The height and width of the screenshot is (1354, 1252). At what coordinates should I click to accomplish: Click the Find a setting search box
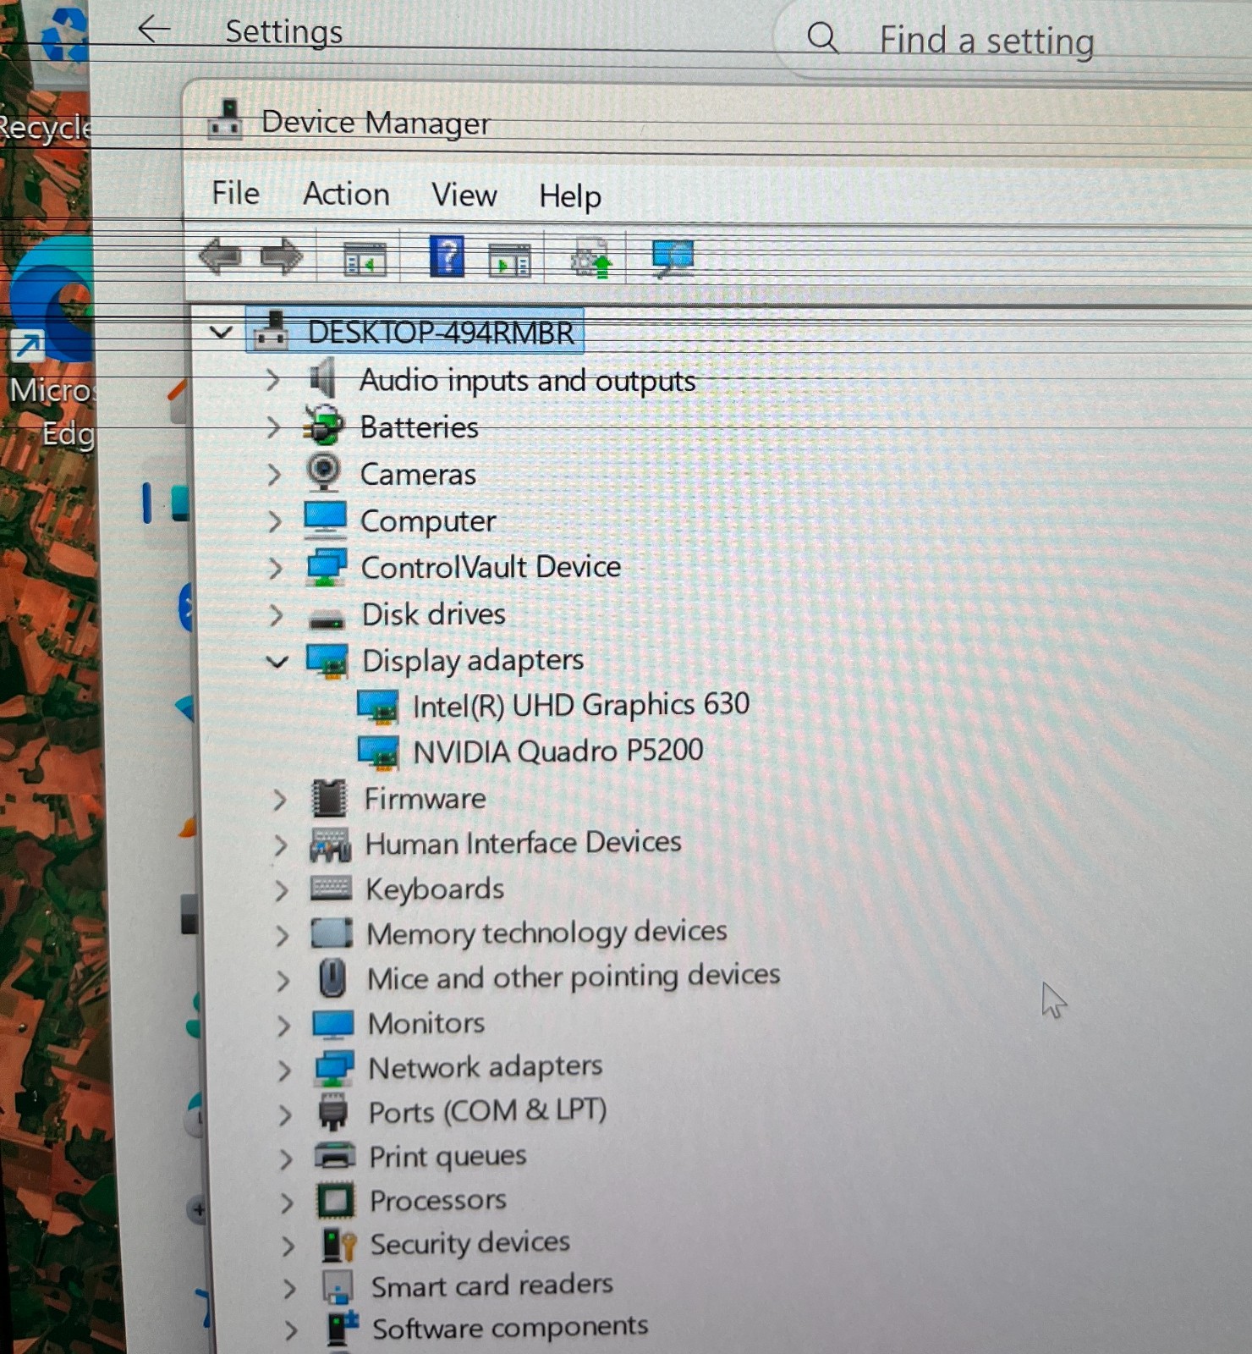[x=1015, y=40]
